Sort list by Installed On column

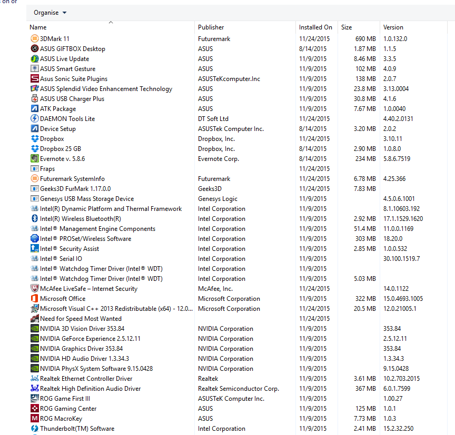[x=315, y=27]
